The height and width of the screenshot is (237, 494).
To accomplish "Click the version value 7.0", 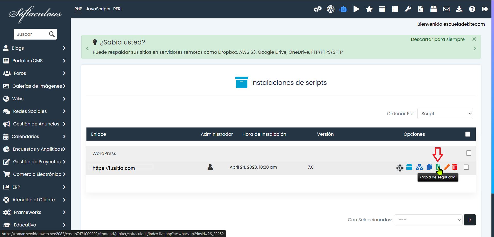I will tap(311, 167).
